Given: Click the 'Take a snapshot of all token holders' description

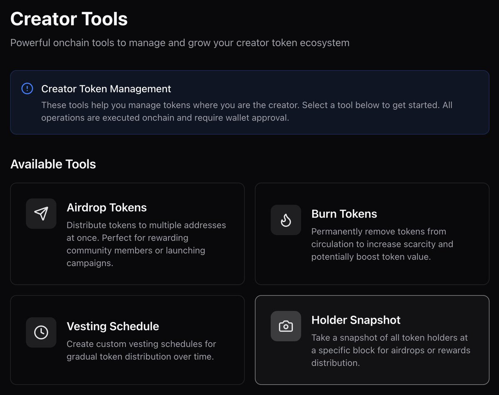Looking at the screenshot, I should click(391, 350).
